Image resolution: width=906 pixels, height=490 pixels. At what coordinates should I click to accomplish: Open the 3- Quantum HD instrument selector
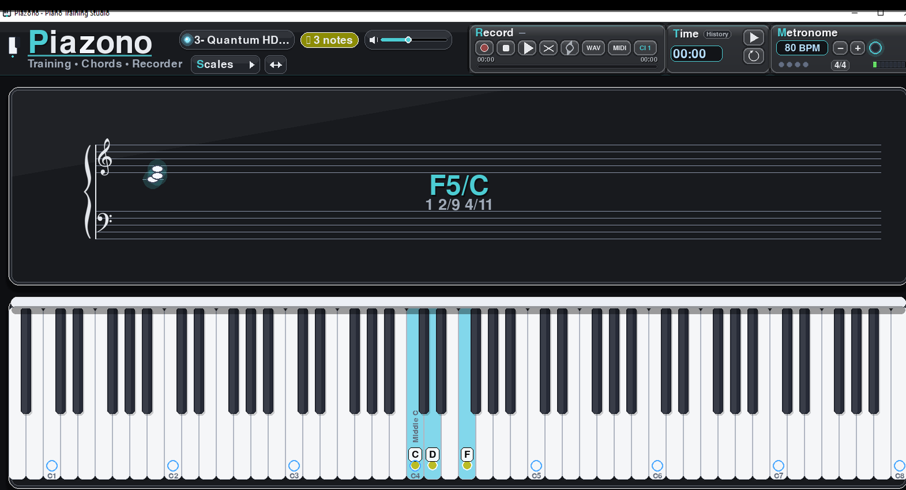tap(237, 40)
